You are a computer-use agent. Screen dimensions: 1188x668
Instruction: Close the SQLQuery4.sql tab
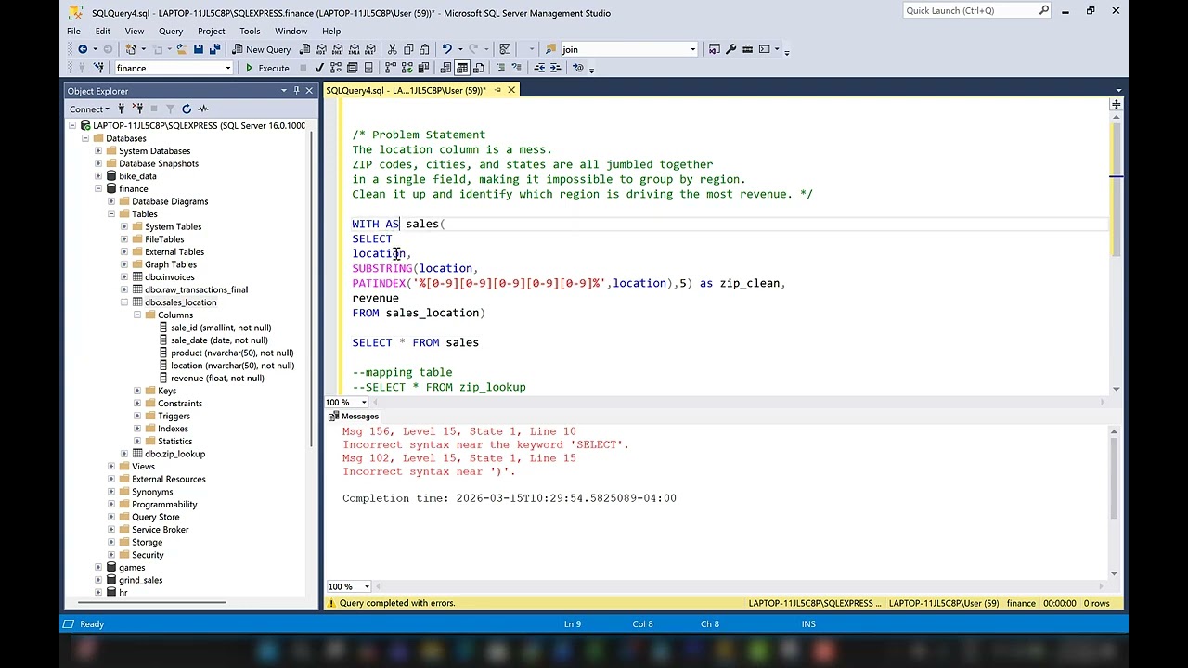click(511, 90)
